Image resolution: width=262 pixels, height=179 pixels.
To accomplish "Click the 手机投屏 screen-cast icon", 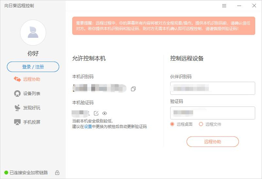I will point(17,122).
